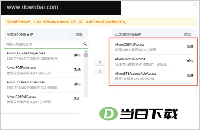The image size is (200, 130).
Task: Click 系统 type of AliyunECSFullAccess row
Action: [77, 70]
